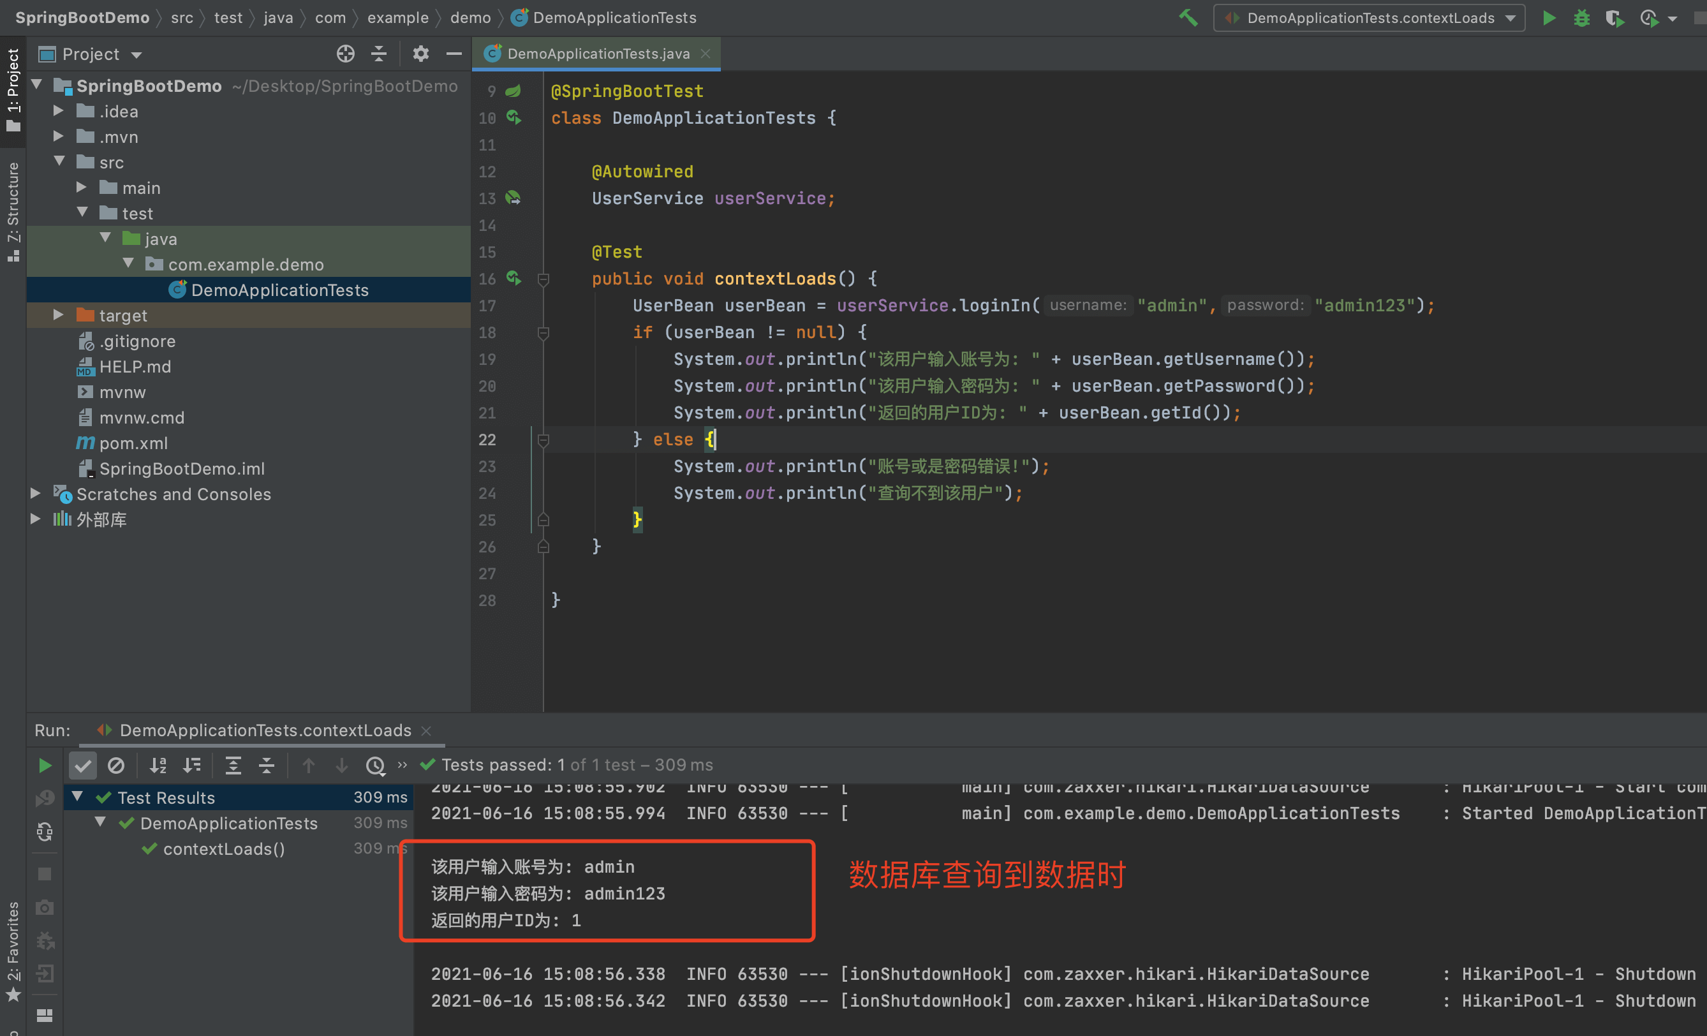Collapse the src folder
Viewport: 1707px width, 1036px height.
[60, 161]
